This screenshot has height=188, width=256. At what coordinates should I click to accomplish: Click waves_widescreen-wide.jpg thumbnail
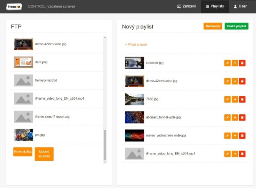point(135,135)
